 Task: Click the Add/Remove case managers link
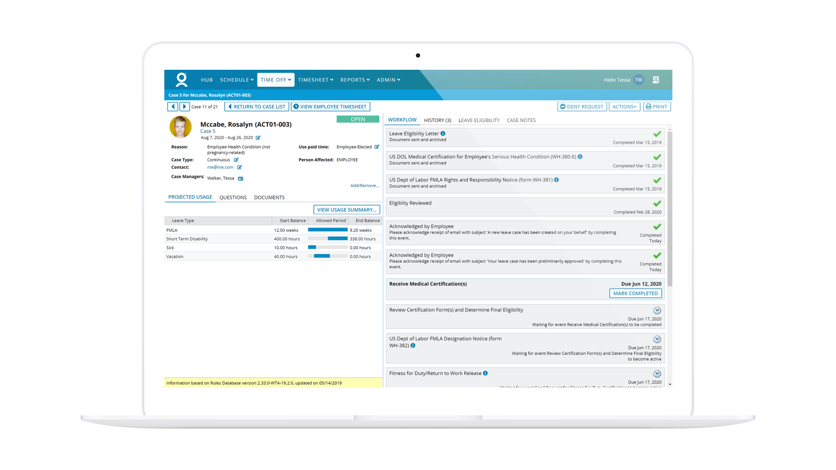point(364,185)
